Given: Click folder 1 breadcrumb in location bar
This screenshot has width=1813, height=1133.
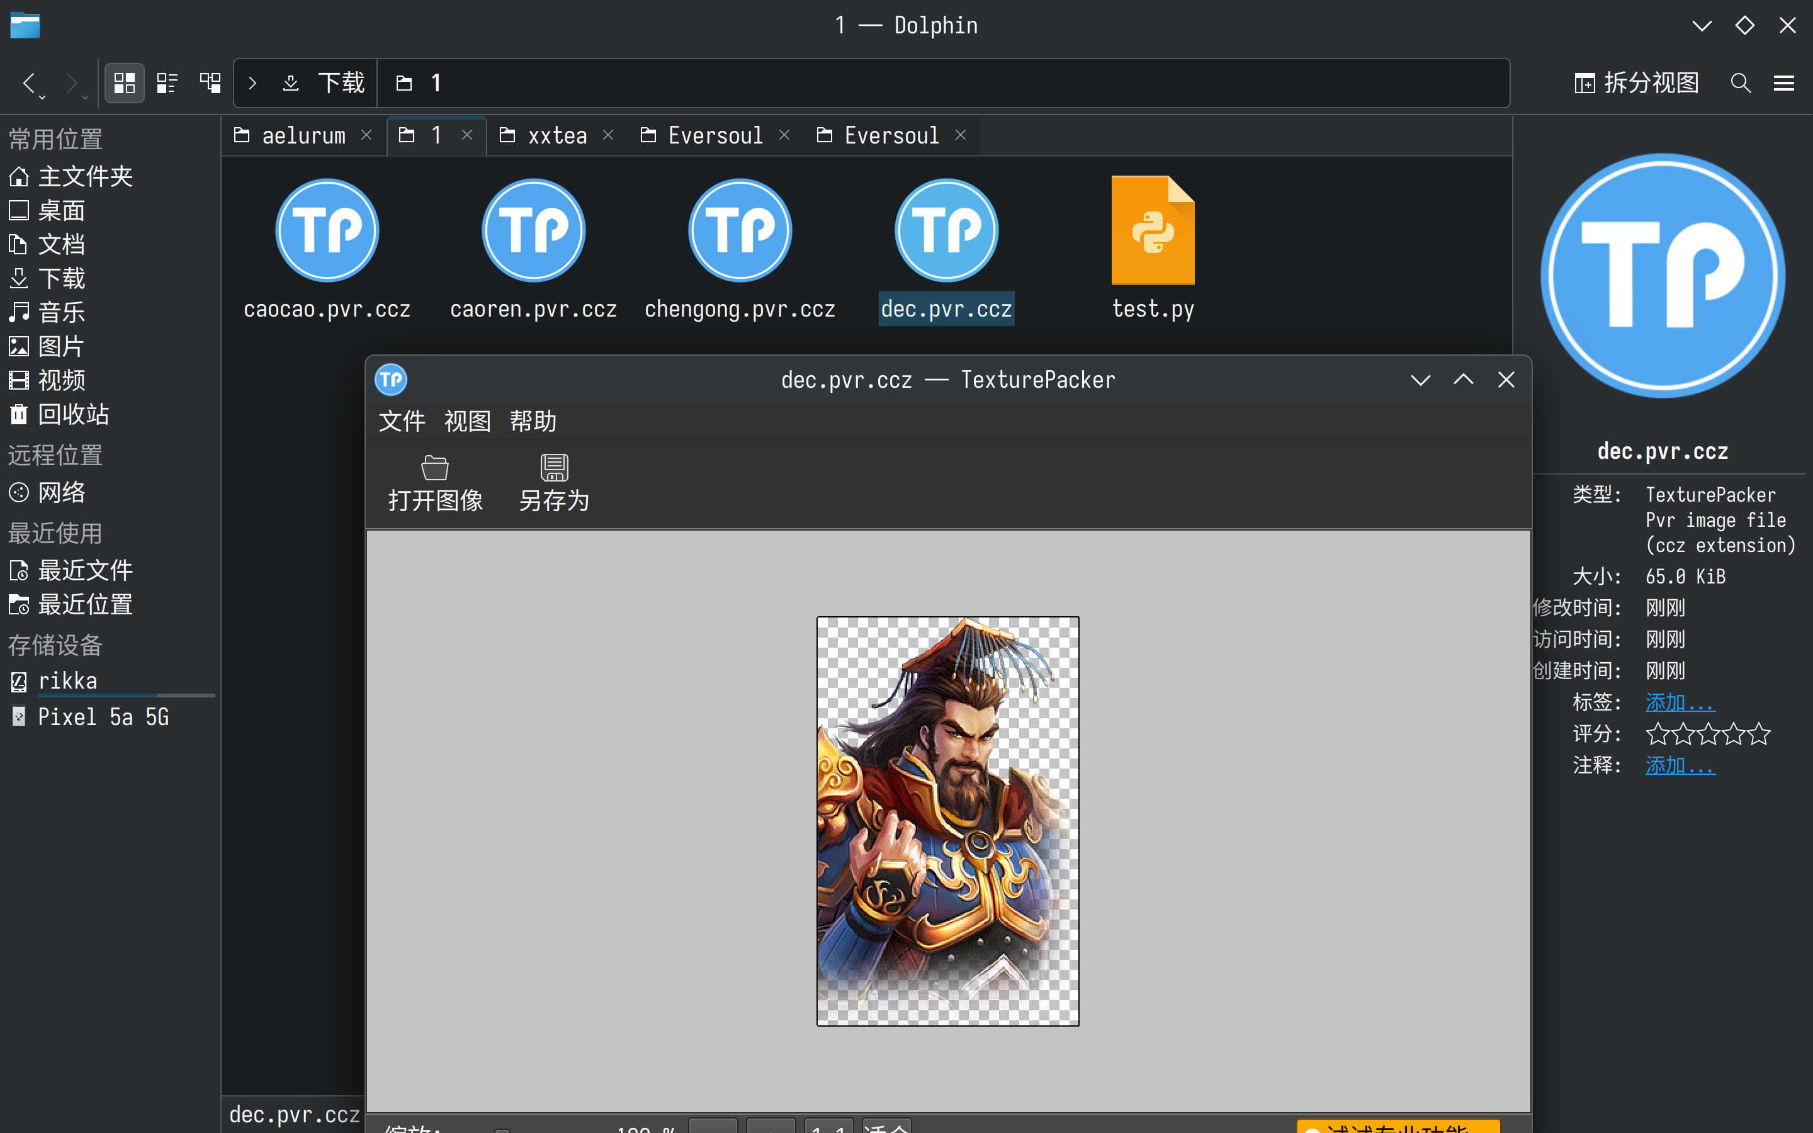Looking at the screenshot, I should click(419, 83).
